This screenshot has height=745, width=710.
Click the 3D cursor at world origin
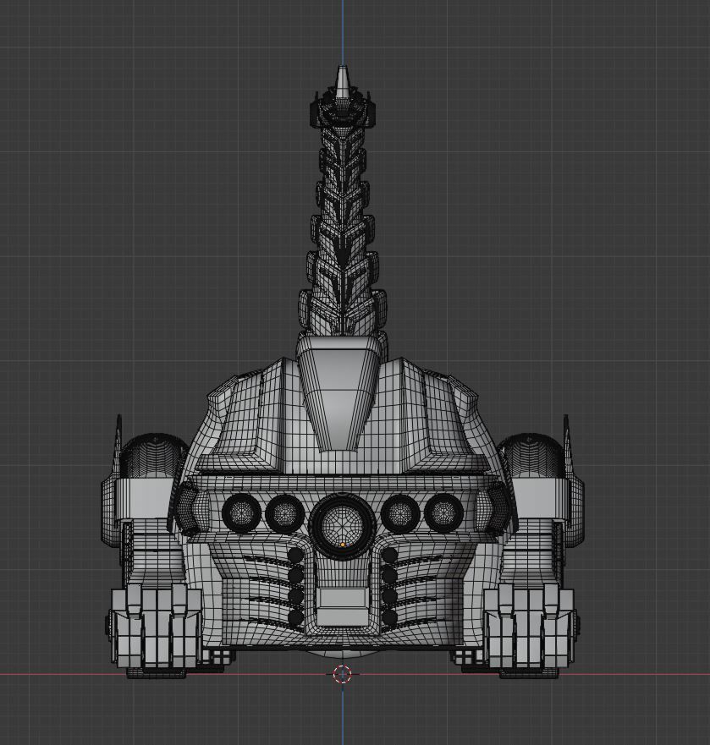click(x=343, y=674)
